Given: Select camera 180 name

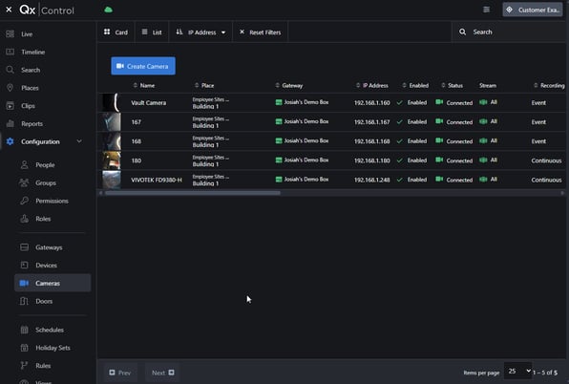Looking at the screenshot, I should (x=137, y=160).
